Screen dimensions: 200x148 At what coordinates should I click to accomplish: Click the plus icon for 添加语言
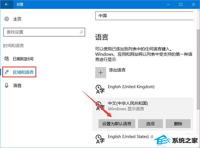click(101, 73)
